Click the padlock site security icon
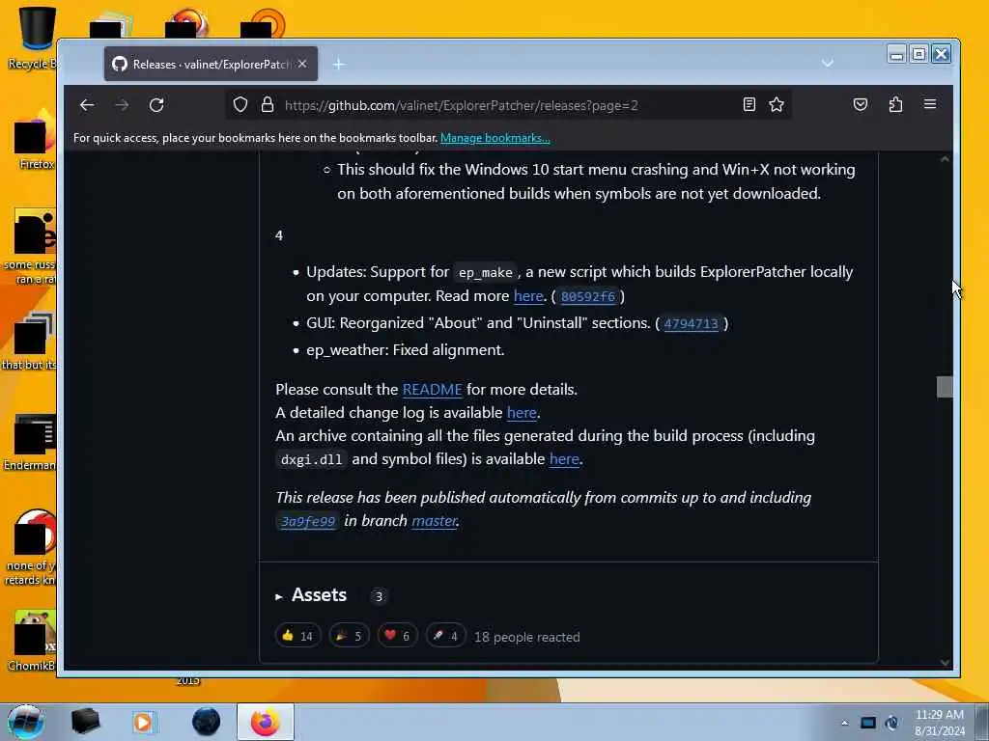The image size is (989, 741). pyautogui.click(x=268, y=104)
